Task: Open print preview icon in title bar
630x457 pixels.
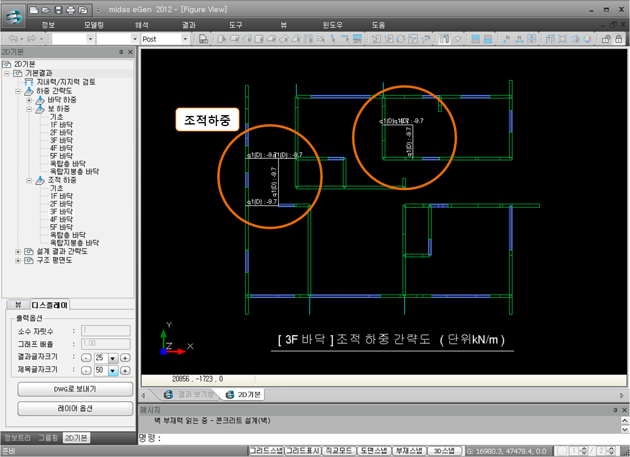Action: coord(83,10)
